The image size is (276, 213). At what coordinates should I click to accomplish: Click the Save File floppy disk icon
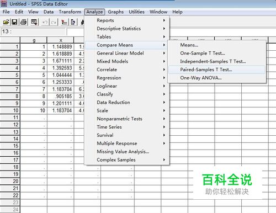click(x=14, y=22)
